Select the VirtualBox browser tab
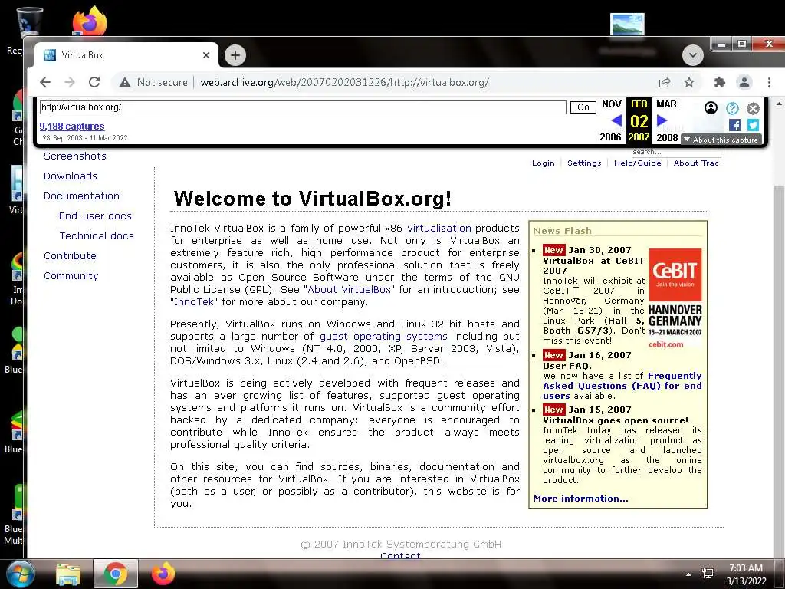This screenshot has height=589, width=785. 125,55
